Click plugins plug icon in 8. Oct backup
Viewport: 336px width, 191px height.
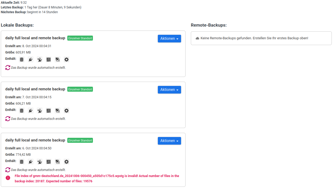[x=31, y=60]
